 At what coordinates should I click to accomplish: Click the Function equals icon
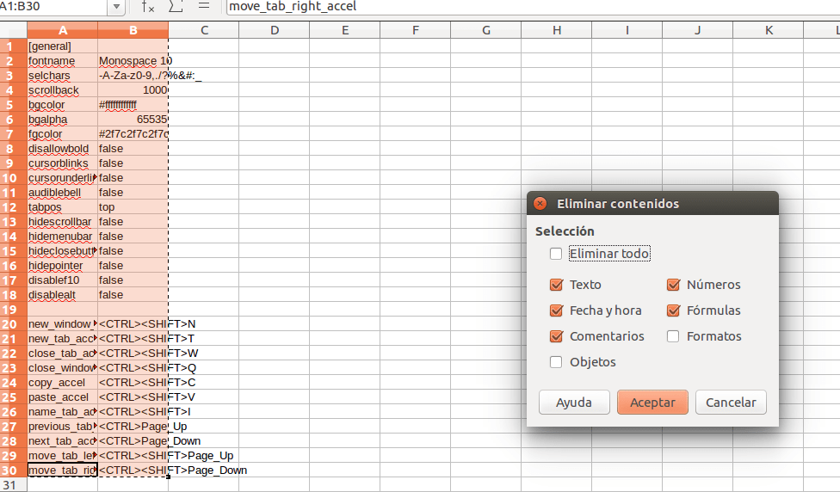coord(204,6)
